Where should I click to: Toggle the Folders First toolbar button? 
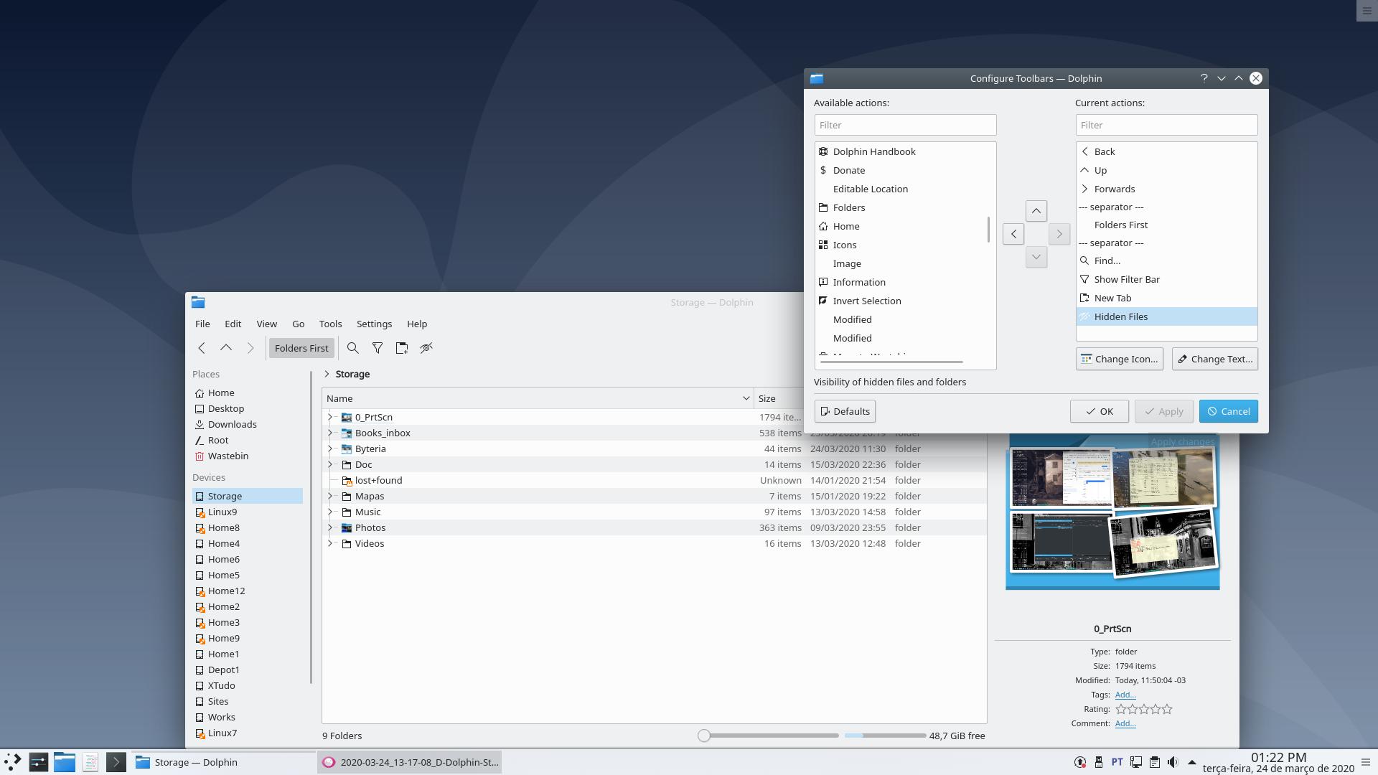click(301, 348)
